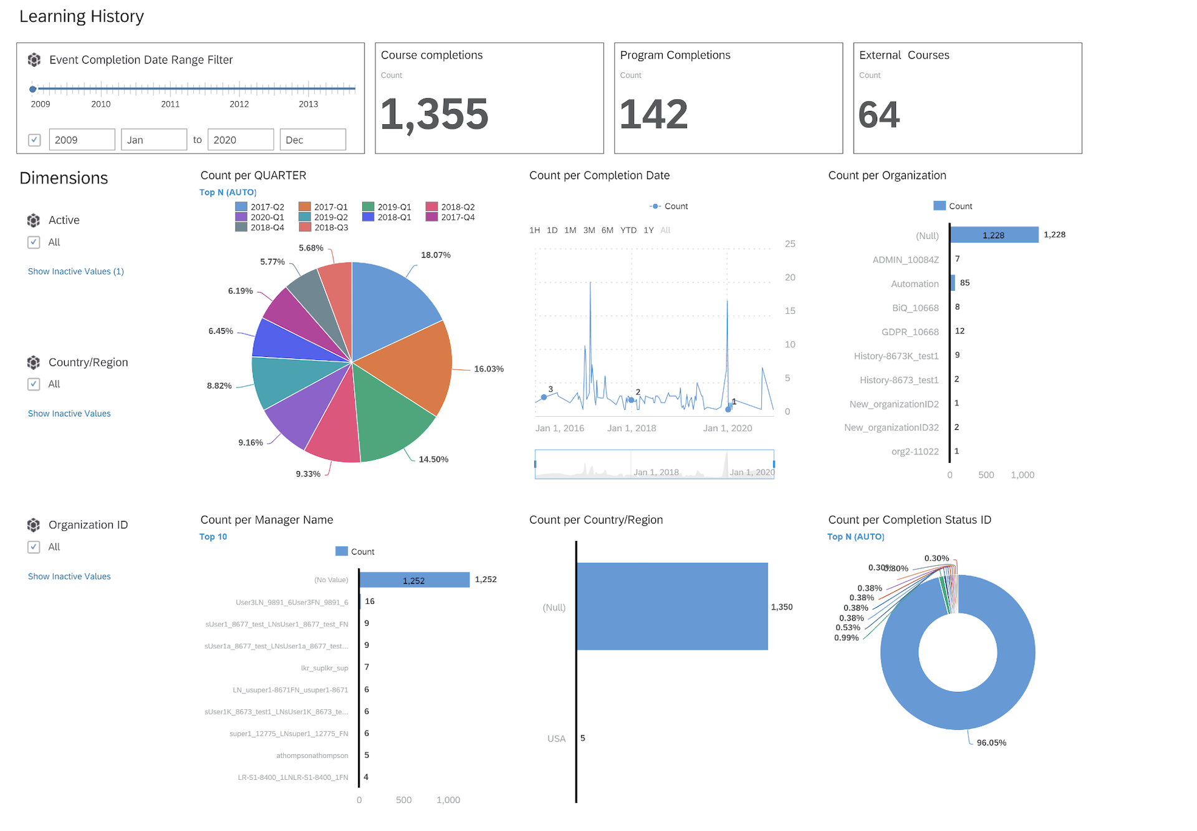Click the 2011 position on date slider
This screenshot has height=831, width=1197.
pyautogui.click(x=170, y=89)
